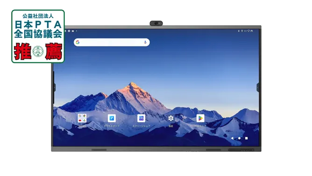Expand the left edge side toolbar handle

[x=55, y=88]
